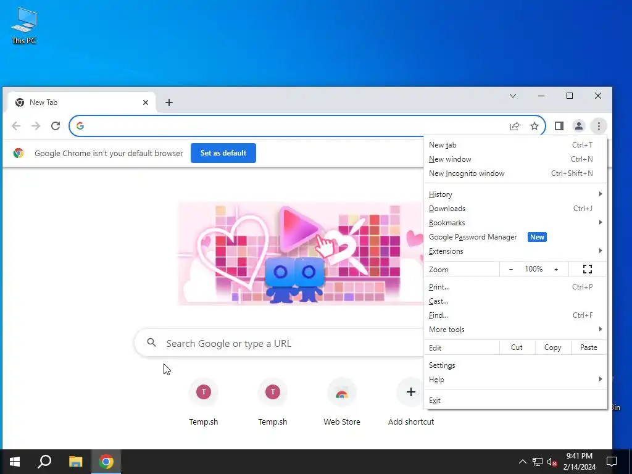Open the notification center
The height and width of the screenshot is (474, 632).
click(612, 462)
